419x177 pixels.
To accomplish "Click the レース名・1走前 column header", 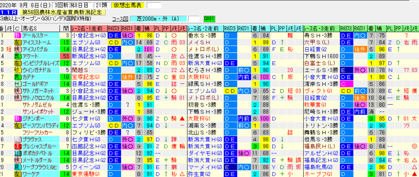I will pos(89,28).
